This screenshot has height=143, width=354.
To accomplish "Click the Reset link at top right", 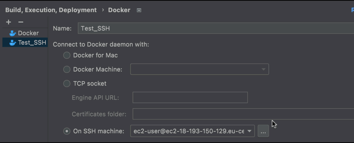I will 352,10.
